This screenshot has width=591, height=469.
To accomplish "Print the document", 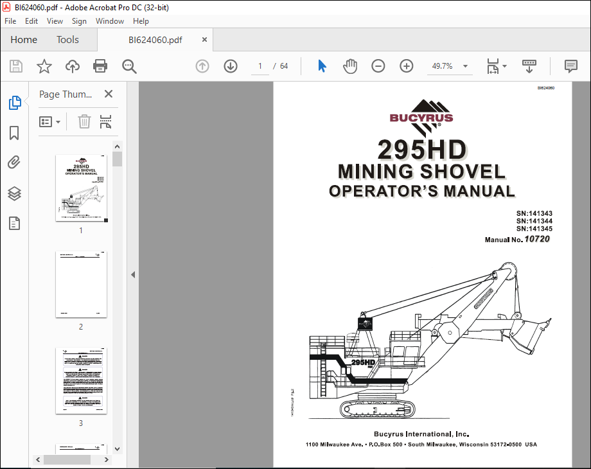I will (100, 66).
